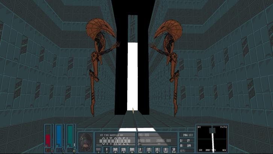Select the player portrait in the HUD
The image size is (273, 154).
click(x=86, y=142)
